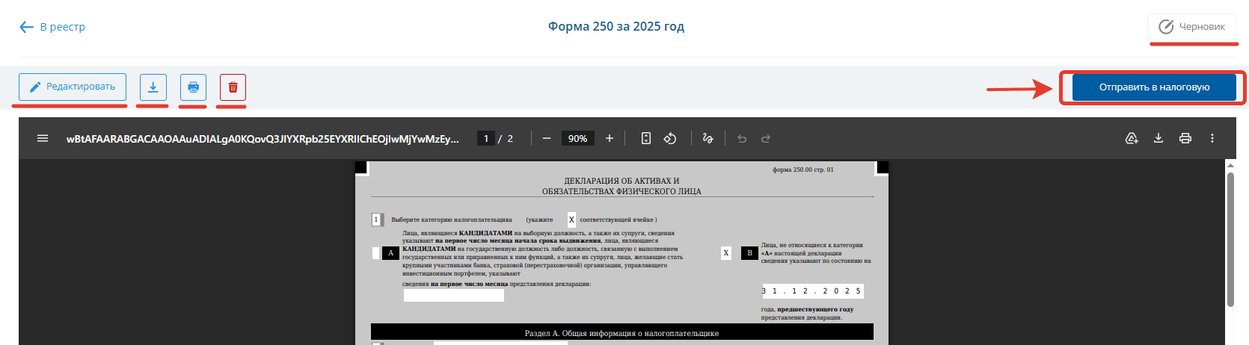1249x345 pixels.
Task: Delete the form with red trash icon
Action: point(233,87)
